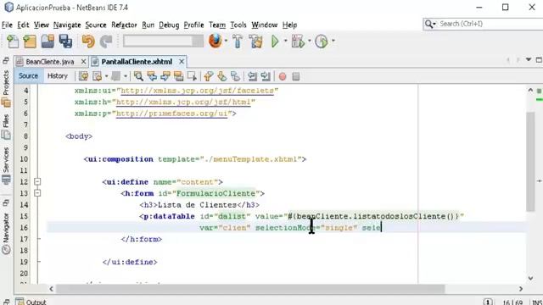Screen dimensions: 543x305
Task: Shift line left icon
Action: coord(252,76)
